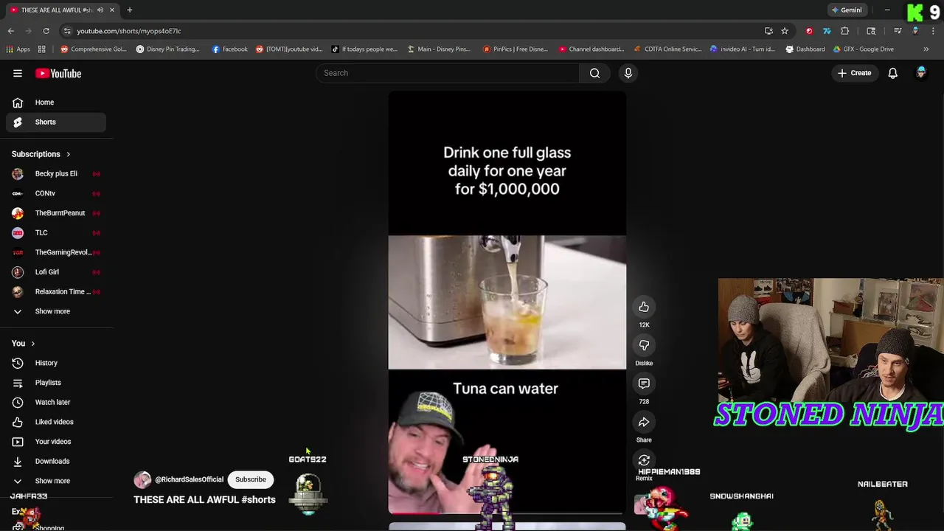Image resolution: width=944 pixels, height=531 pixels.
Task: Click the install app icon in address bar
Action: pyautogui.click(x=768, y=31)
